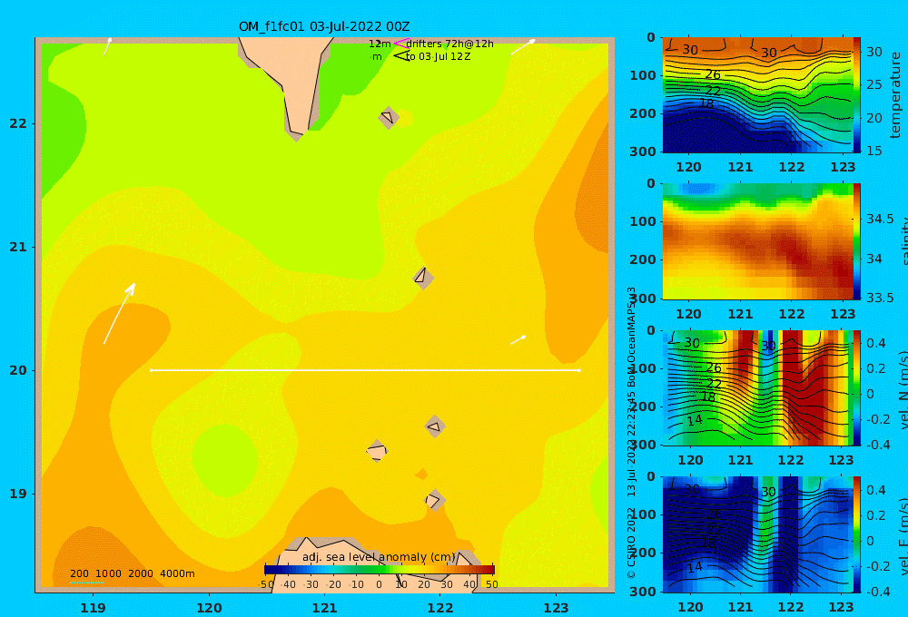The width and height of the screenshot is (908, 617).
Task: Click the '14' contour label in vel. N panel
Action: (695, 420)
